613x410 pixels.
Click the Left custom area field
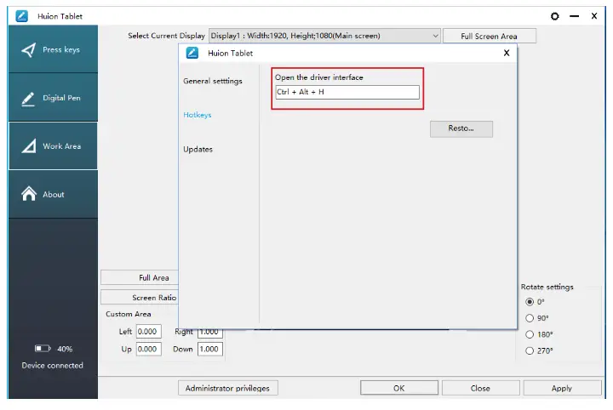(x=149, y=332)
